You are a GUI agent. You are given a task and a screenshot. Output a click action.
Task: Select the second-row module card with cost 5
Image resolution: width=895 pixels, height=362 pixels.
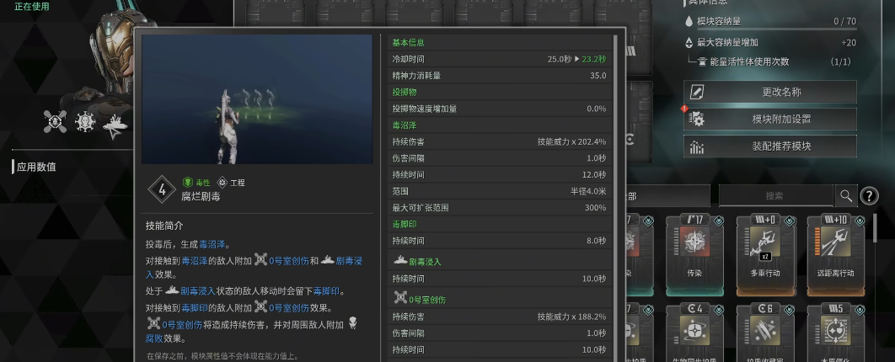(x=836, y=333)
